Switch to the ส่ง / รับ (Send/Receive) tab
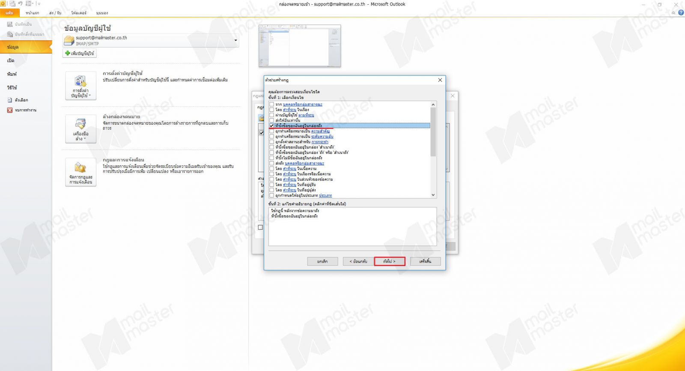Screen dimensions: 685x371 (55, 13)
